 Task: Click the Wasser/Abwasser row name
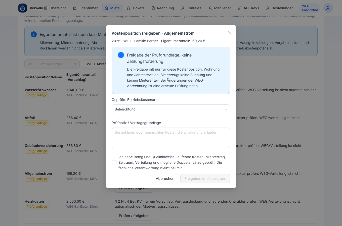tap(40, 90)
